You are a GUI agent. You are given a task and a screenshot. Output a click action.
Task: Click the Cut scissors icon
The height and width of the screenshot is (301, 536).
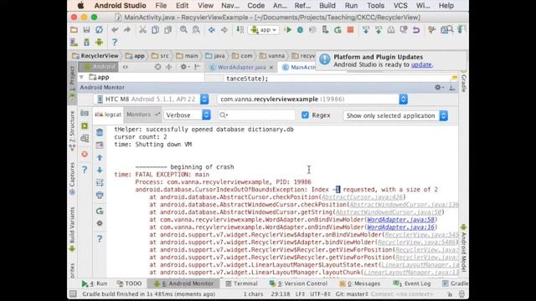coord(142,30)
